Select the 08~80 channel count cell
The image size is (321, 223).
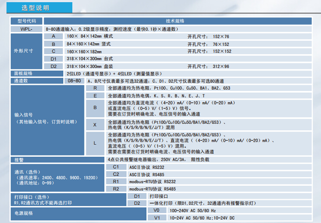tap(74, 81)
